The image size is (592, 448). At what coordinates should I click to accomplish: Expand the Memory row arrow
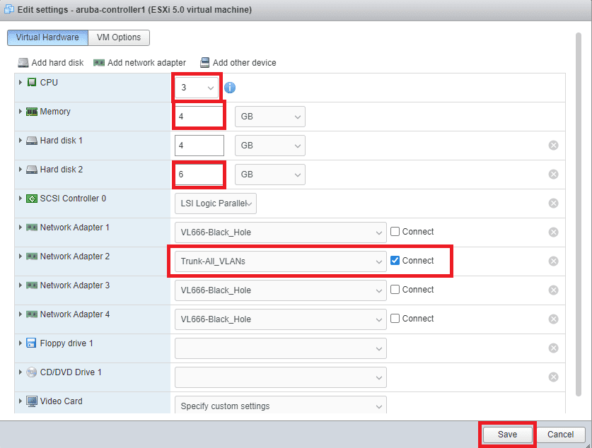(x=21, y=111)
